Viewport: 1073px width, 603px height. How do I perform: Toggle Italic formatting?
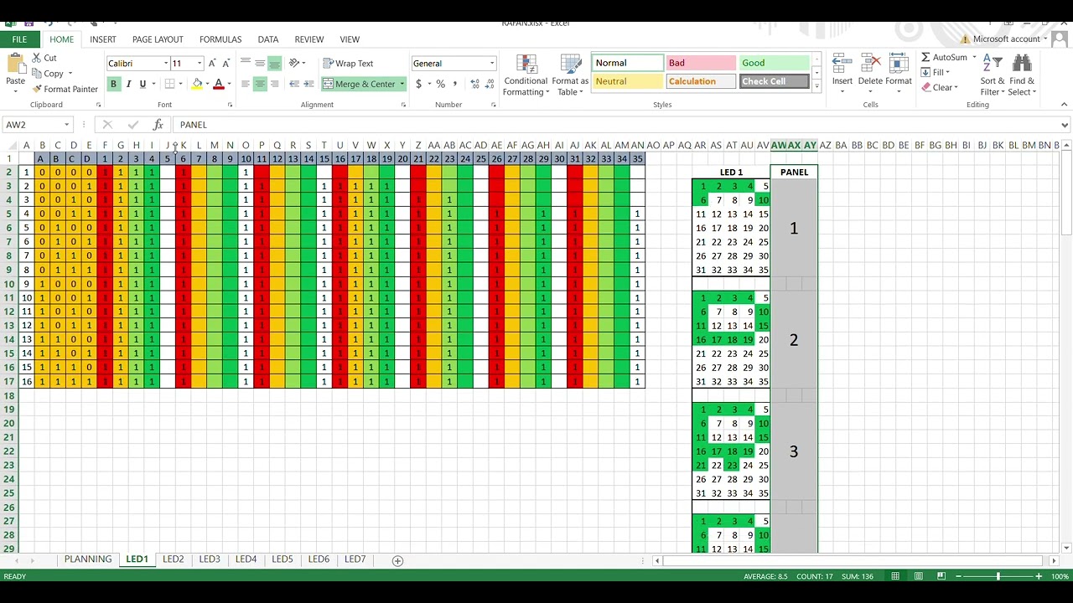[x=128, y=84]
